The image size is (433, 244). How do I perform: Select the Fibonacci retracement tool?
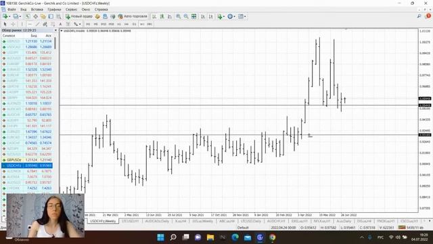[53, 24]
